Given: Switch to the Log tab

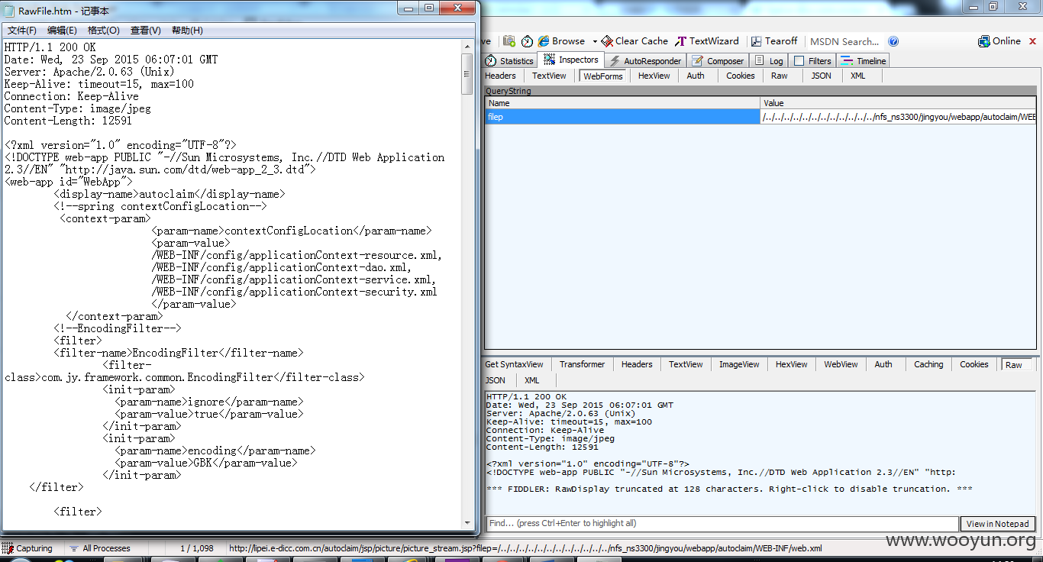Looking at the screenshot, I should click(769, 61).
